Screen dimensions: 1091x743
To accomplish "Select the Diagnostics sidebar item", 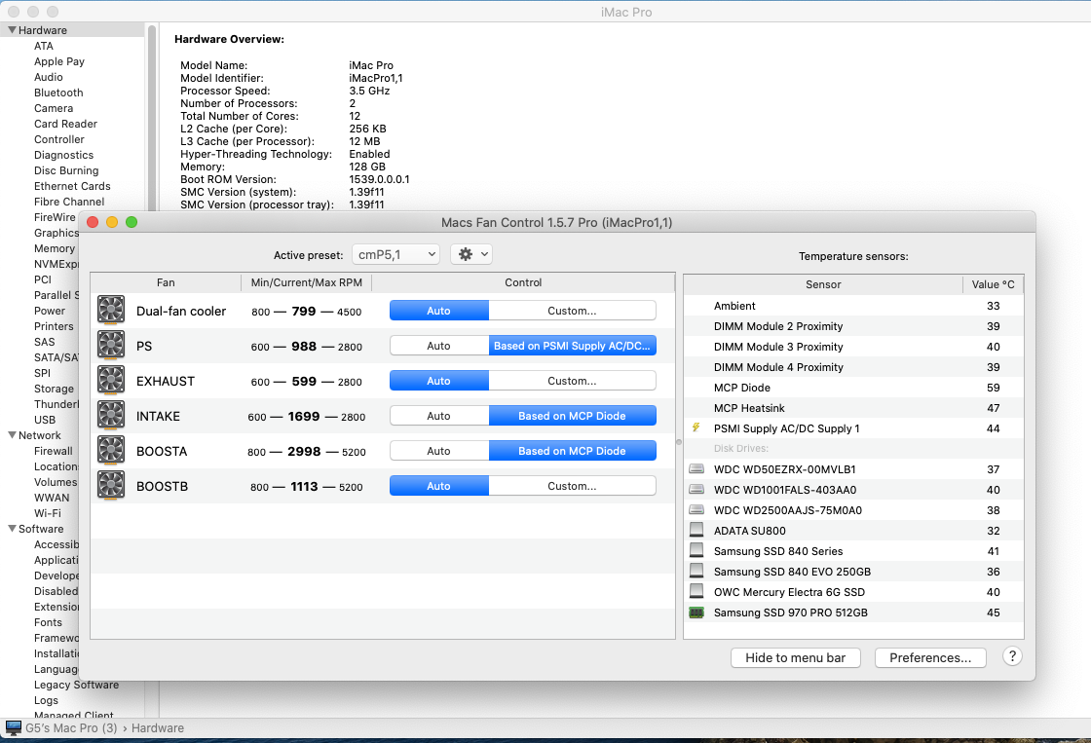I will pyautogui.click(x=63, y=155).
